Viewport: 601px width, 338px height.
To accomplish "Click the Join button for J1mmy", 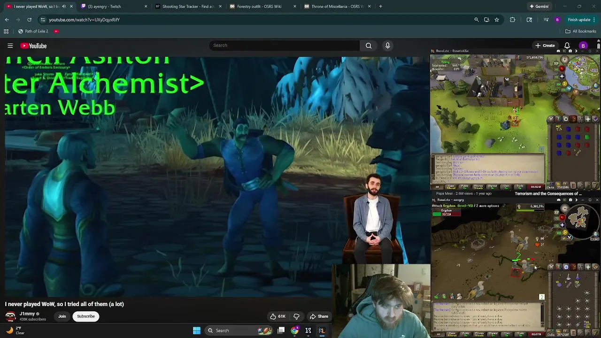I will pos(62,316).
